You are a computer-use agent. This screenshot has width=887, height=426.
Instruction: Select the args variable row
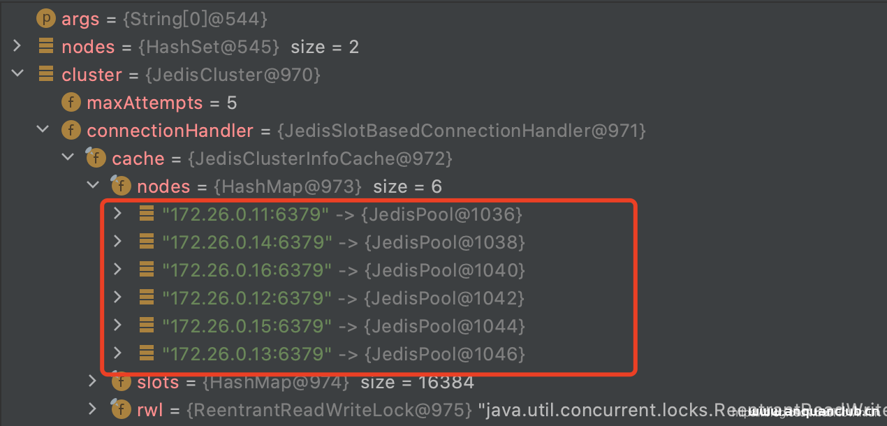click(x=80, y=18)
